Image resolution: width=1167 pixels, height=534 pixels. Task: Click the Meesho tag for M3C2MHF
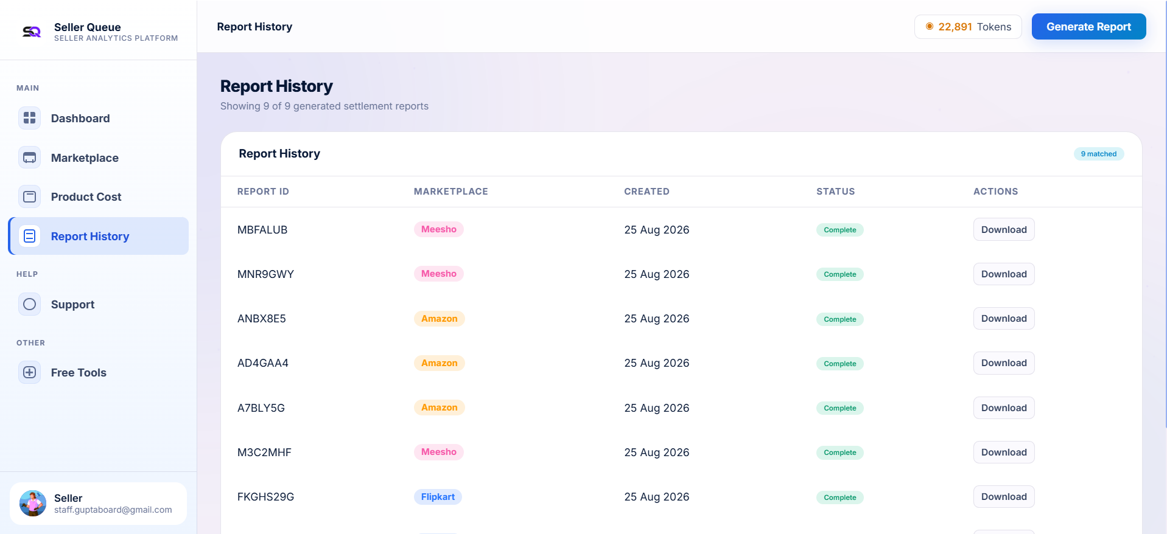439,452
